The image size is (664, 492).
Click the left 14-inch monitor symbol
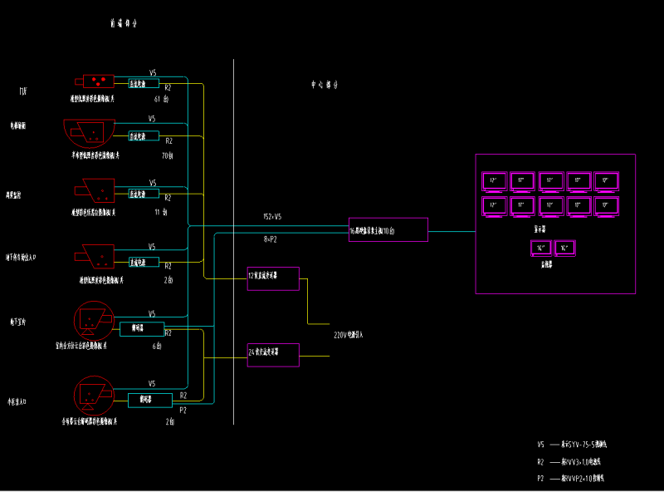point(541,247)
